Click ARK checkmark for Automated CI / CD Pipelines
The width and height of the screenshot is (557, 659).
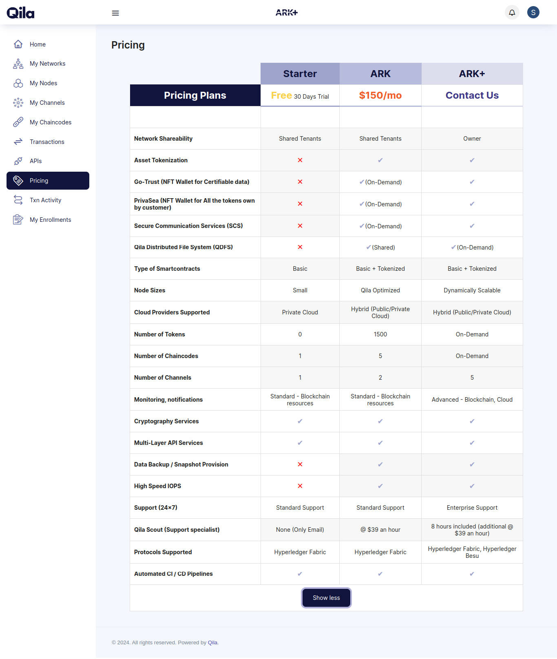pyautogui.click(x=380, y=574)
